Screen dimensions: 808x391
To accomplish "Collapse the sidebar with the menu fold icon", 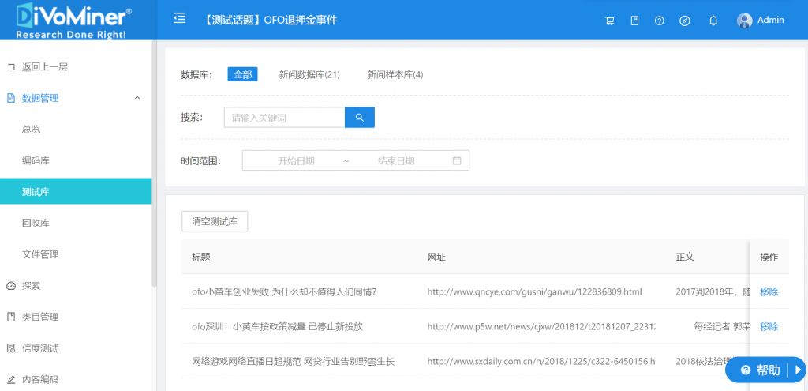I will pyautogui.click(x=179, y=19).
